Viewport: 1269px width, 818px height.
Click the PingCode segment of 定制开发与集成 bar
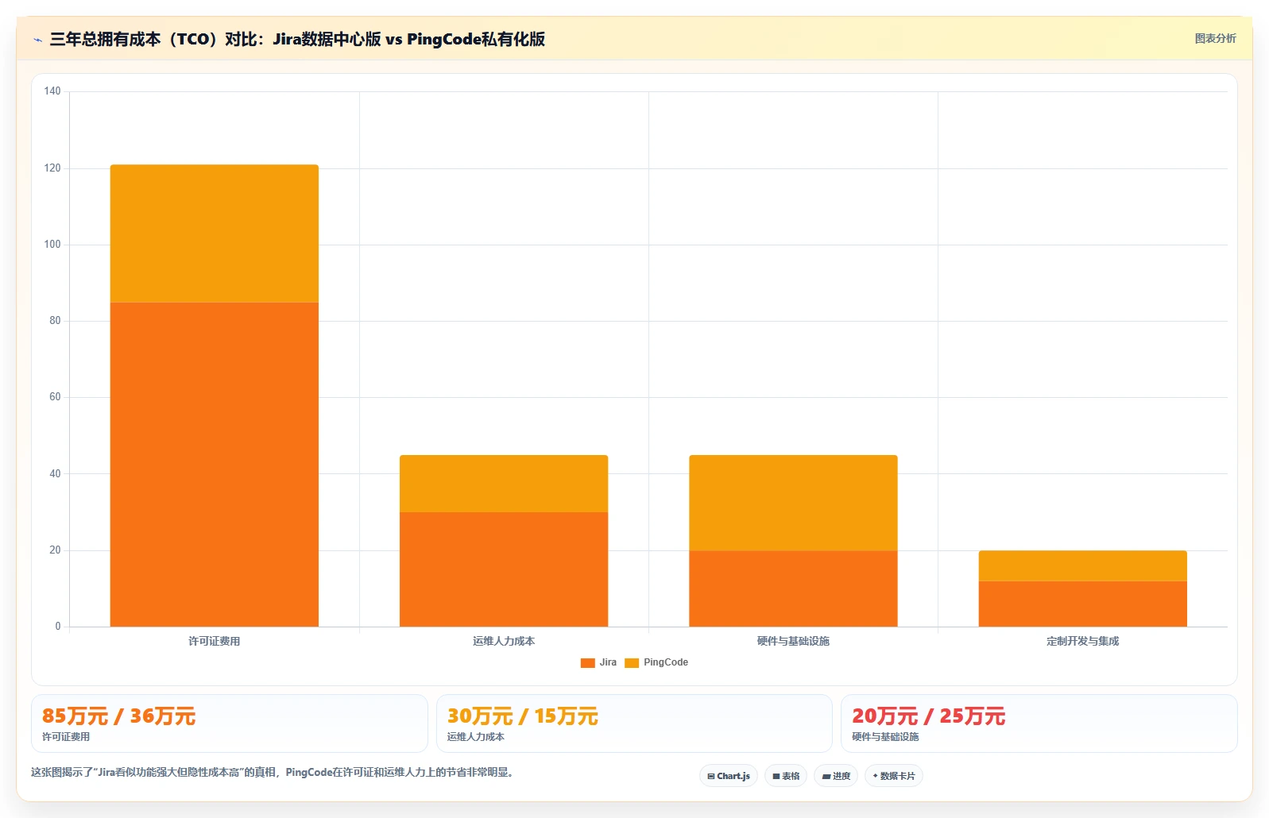(1082, 566)
